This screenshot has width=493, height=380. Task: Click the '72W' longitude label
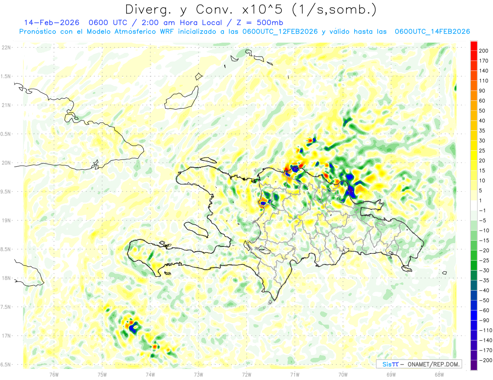point(246,374)
